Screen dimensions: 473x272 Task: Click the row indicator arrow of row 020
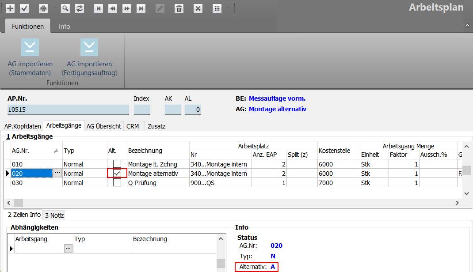pos(8,173)
